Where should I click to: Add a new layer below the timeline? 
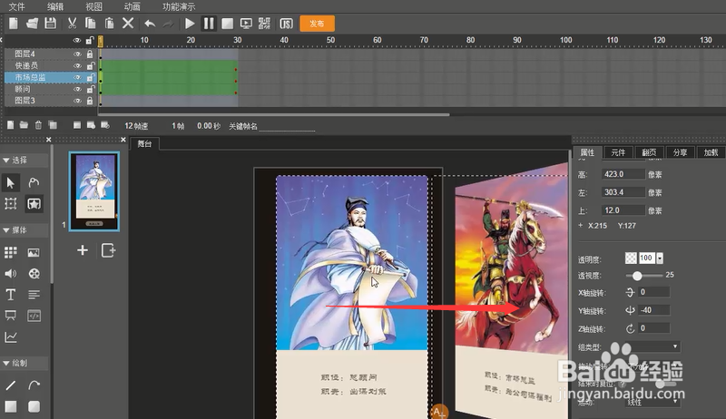10,125
